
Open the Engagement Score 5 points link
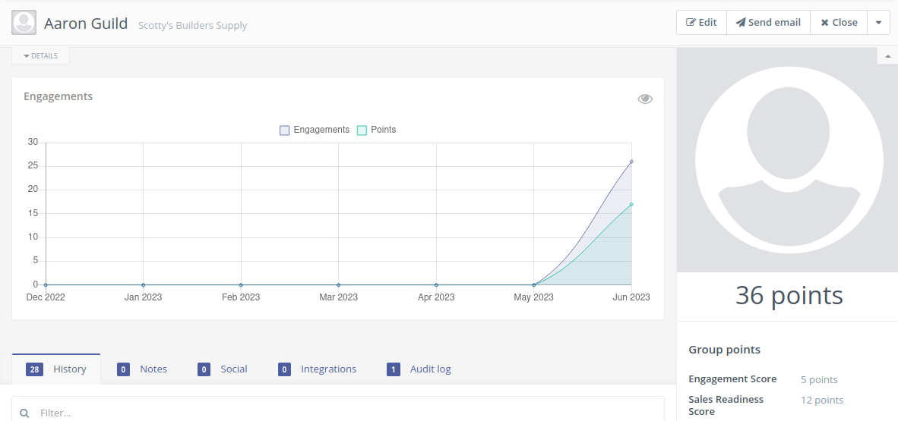click(x=819, y=379)
